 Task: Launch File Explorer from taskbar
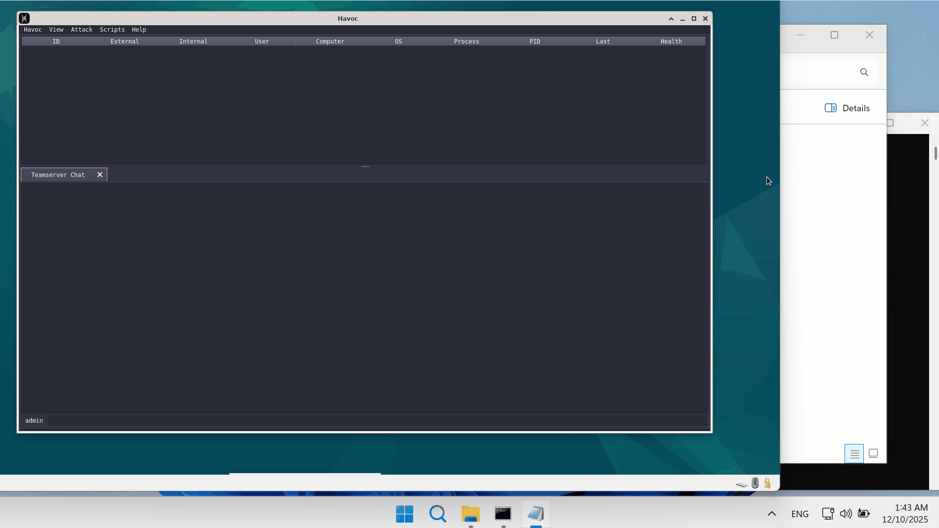[470, 514]
